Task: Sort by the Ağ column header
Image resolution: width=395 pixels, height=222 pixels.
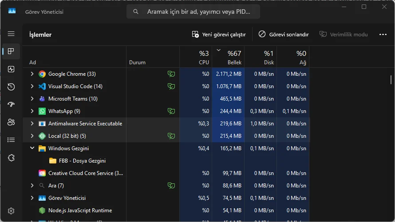Action: point(293,57)
